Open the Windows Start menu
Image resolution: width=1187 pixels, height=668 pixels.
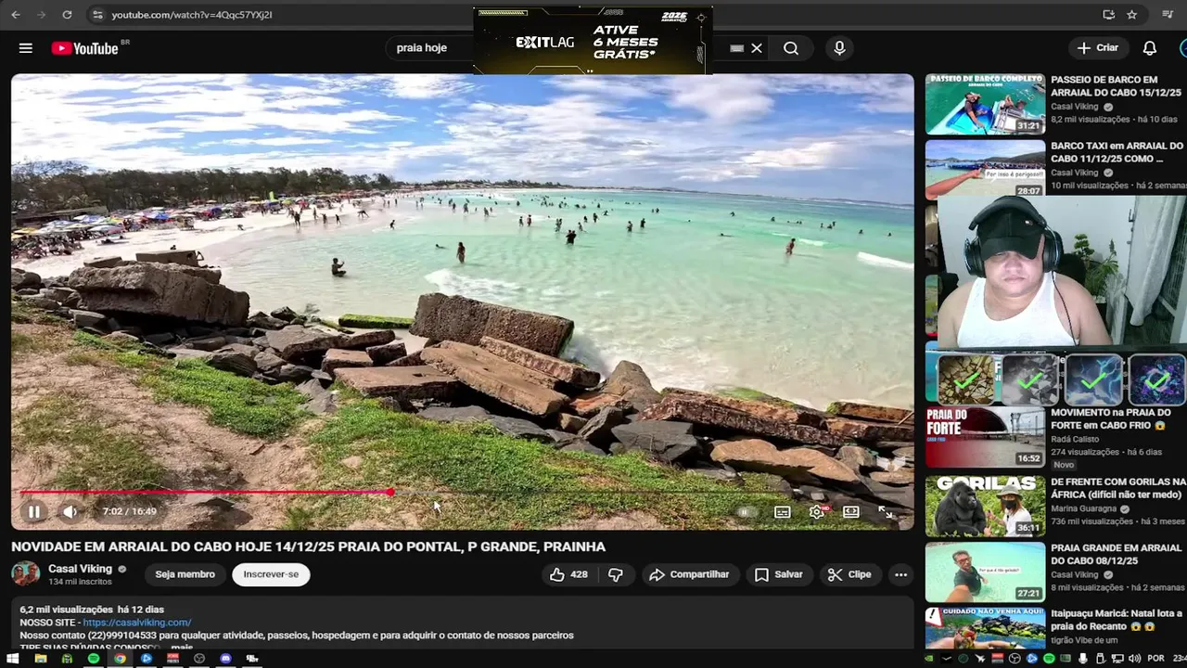[13, 659]
